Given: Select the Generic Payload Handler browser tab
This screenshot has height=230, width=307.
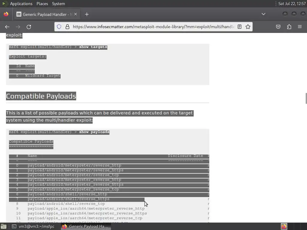Looking at the screenshot, I should click(x=47, y=14).
